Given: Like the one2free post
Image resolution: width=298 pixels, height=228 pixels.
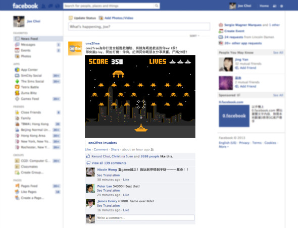Looking at the screenshot, I should [x=88, y=149].
